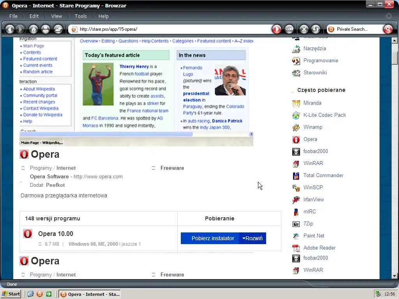Click the Forward navigation arrow
This screenshot has height=299, width=399.
pyautogui.click(x=21, y=29)
